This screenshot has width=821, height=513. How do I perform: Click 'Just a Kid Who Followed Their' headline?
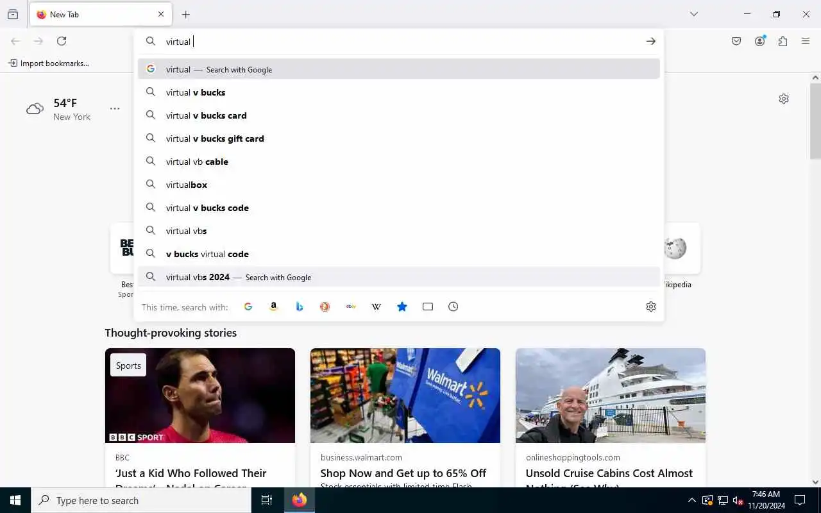tap(191, 473)
